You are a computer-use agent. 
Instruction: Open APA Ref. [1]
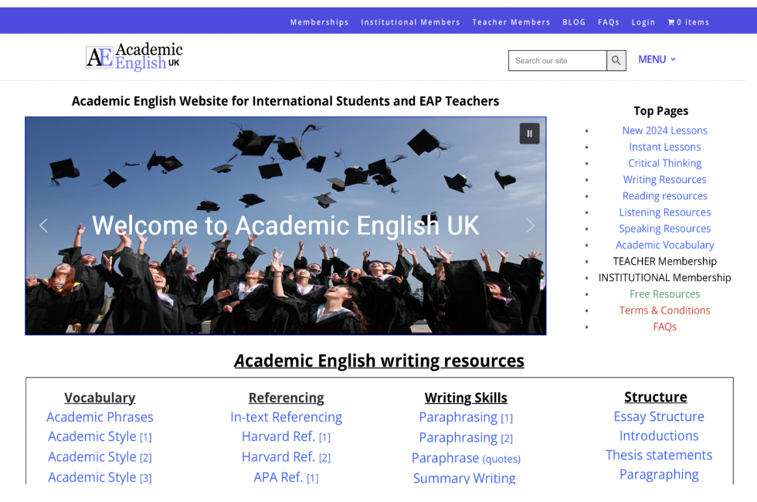point(287,477)
